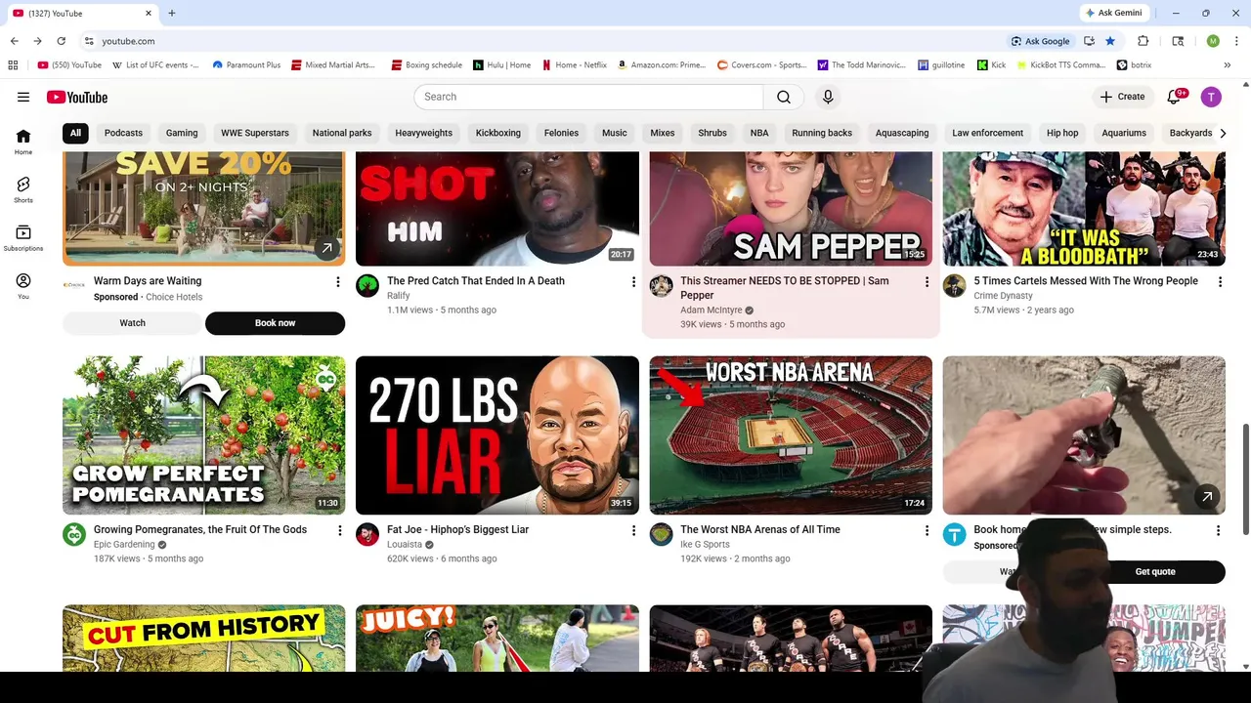Image resolution: width=1251 pixels, height=703 pixels.
Task: Open a new browser tab
Action: coord(172,13)
